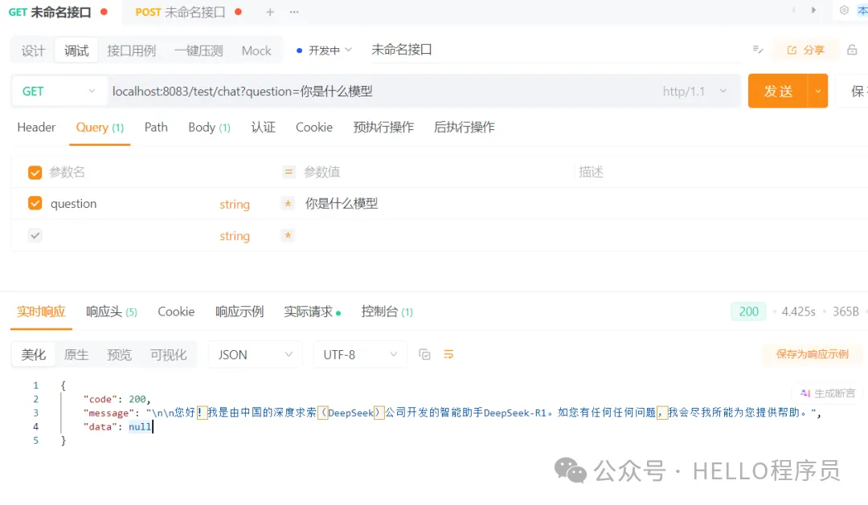The image size is (868, 505).
Task: Click the AI 生成断言 icon in response
Action: pyautogui.click(x=827, y=391)
